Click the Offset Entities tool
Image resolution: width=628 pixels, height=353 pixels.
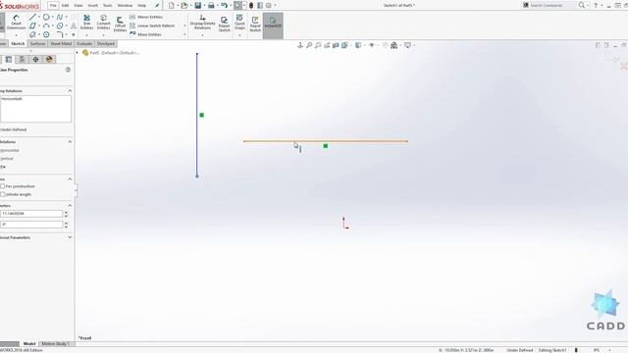click(x=120, y=24)
